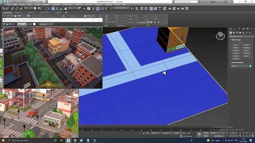The height and width of the screenshot is (143, 255).
Task: Toggle Spinner Snap in main toolbar
Action: pyautogui.click(x=106, y=8)
